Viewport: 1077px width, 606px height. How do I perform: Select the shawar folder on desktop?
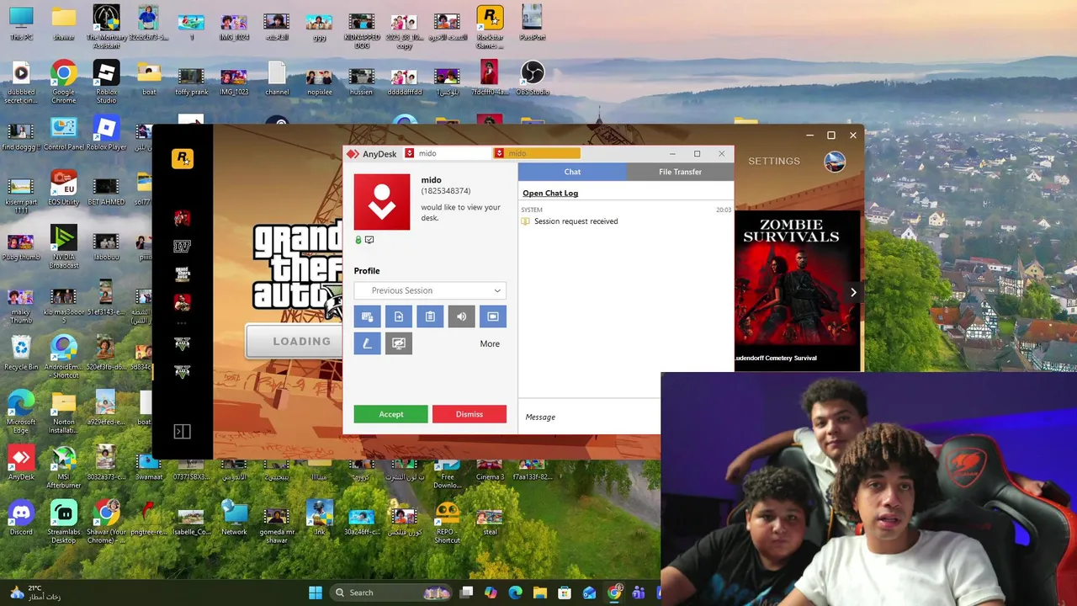[64, 24]
